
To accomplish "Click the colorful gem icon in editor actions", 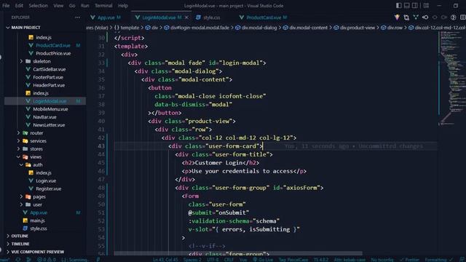I will (x=397, y=17).
